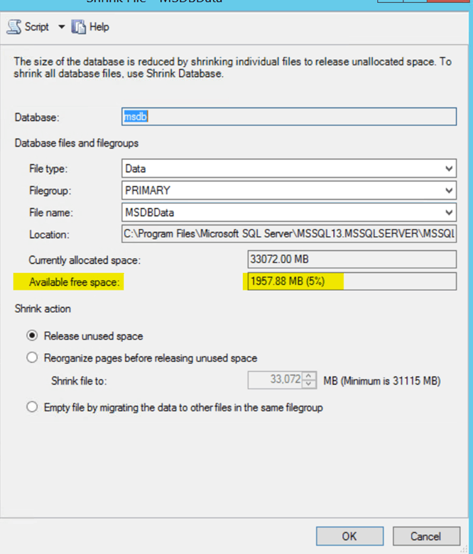Click the Help icon in the toolbar
Viewport: 473px width, 554px height.
(78, 27)
